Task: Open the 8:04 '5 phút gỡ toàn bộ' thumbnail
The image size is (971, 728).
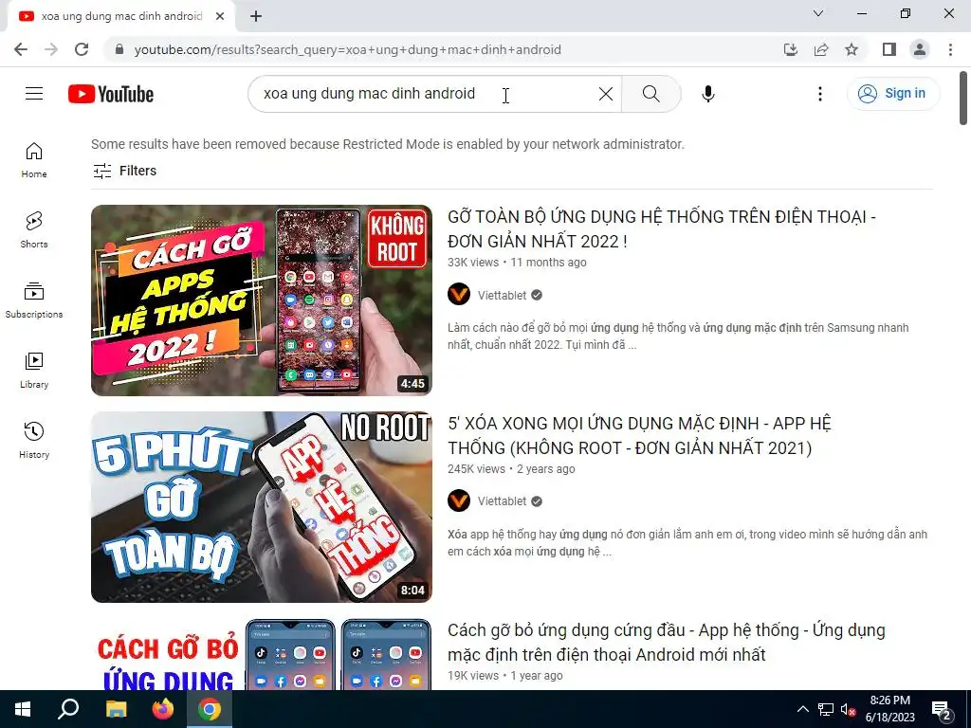Action: pyautogui.click(x=262, y=507)
